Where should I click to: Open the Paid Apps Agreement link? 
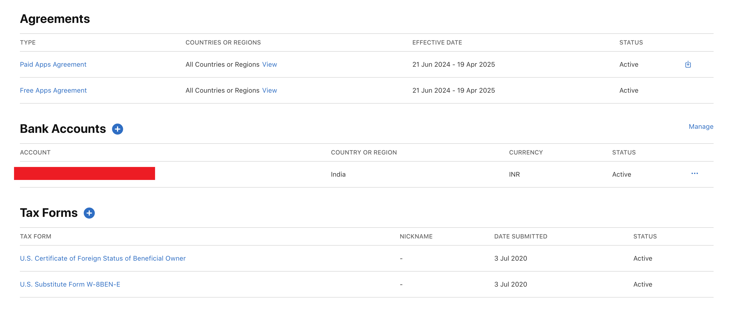(x=53, y=65)
